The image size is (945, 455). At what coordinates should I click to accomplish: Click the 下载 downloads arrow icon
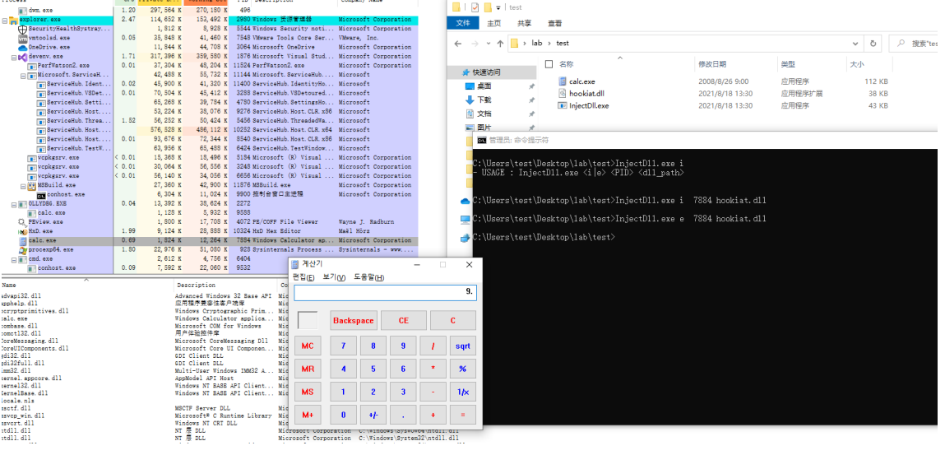(470, 100)
